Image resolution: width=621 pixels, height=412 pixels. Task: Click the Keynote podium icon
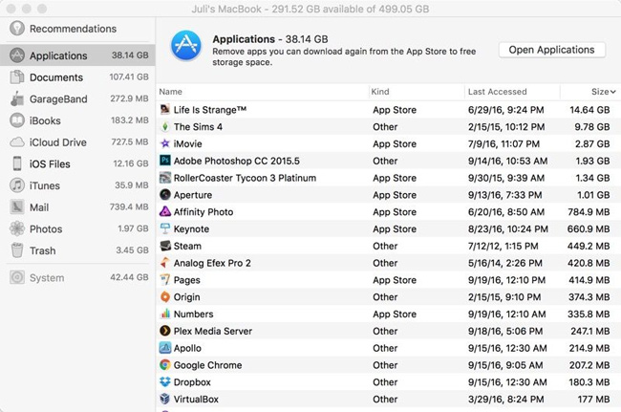[164, 228]
